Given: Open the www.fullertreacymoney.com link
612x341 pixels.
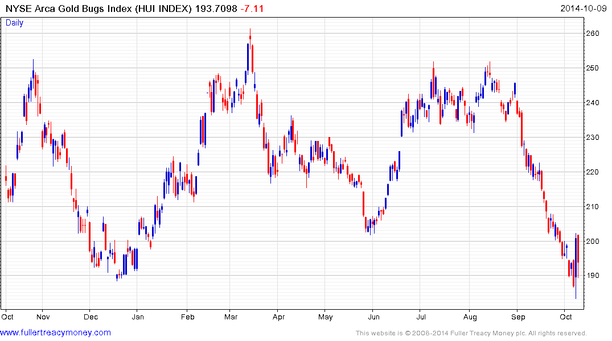Looking at the screenshot, I should pyautogui.click(x=55, y=333).
